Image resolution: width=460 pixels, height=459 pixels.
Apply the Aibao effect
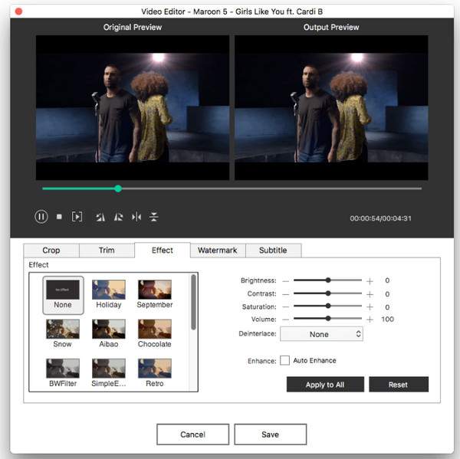coord(109,334)
